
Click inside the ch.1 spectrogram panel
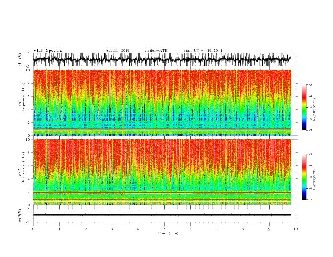pos(162,102)
